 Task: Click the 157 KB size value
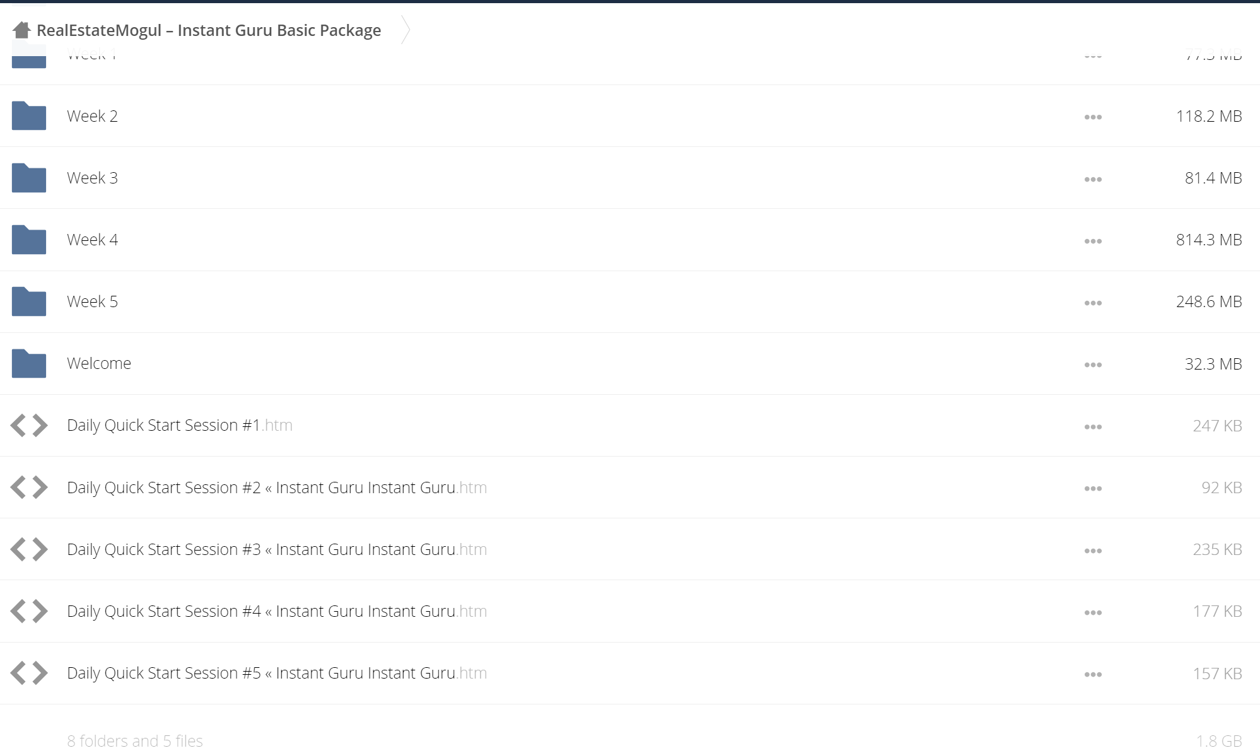click(1217, 674)
